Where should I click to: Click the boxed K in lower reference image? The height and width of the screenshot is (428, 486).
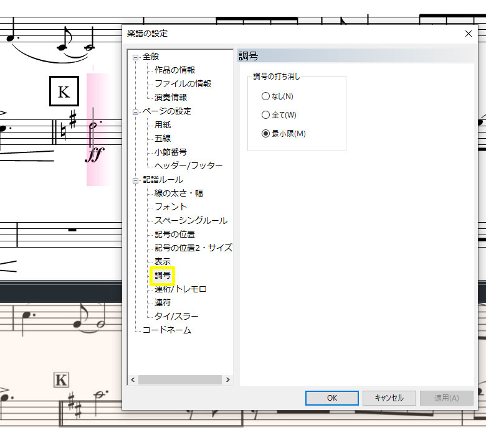point(61,380)
